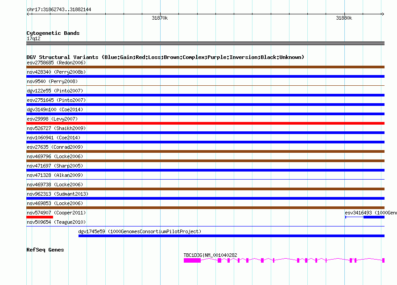Viewport: 397px width, 285px height.
Task: Click the 31870k ruler tick label
Action: pos(160,18)
